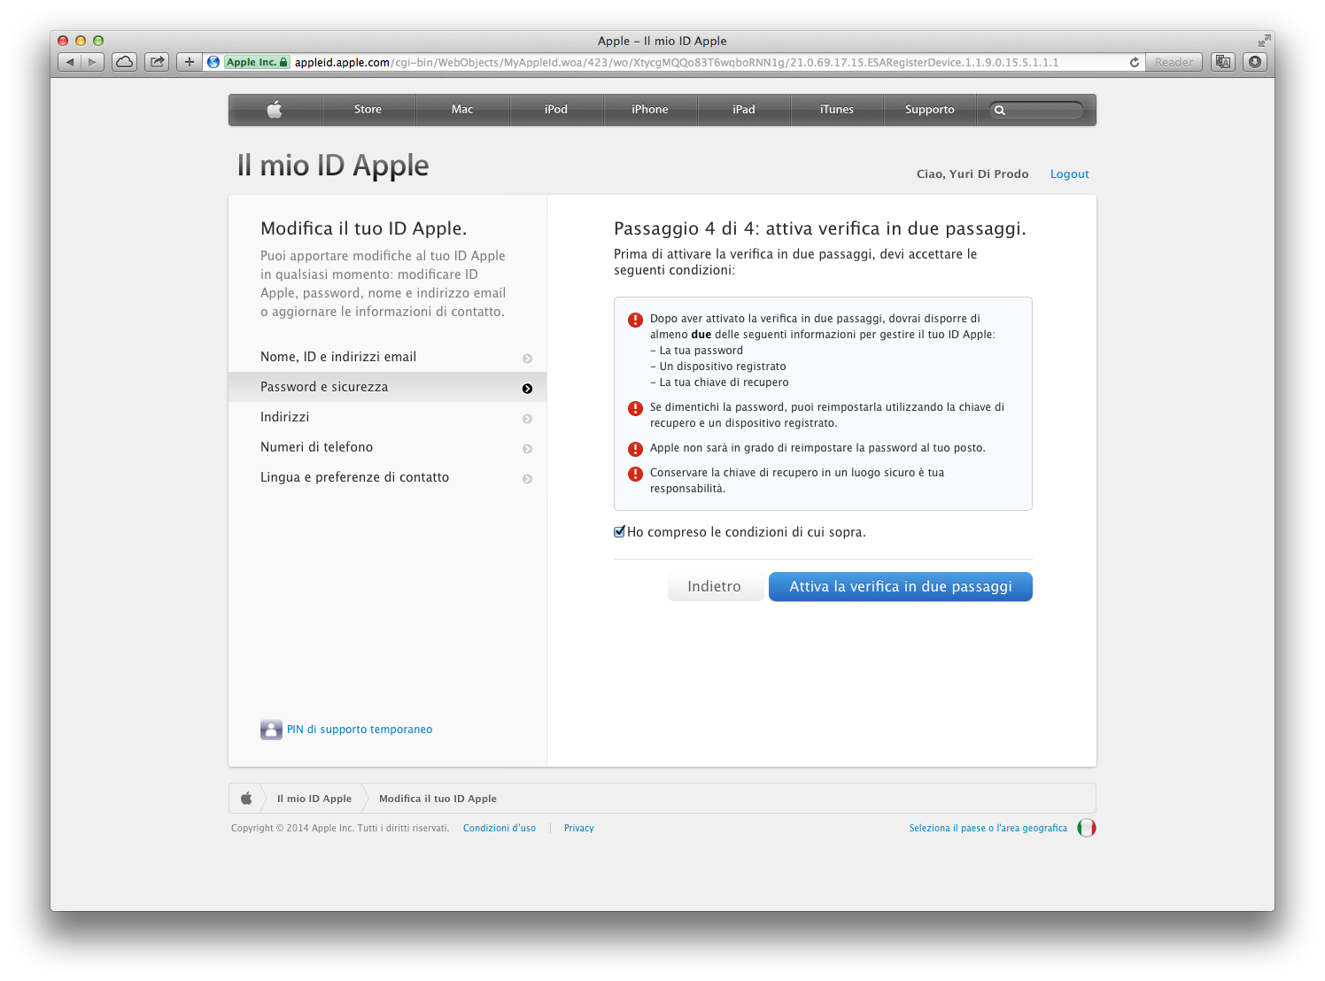Viewport: 1325px width, 981px height.
Task: Click the arrow beside Numeri di telefono
Action: tap(527, 449)
